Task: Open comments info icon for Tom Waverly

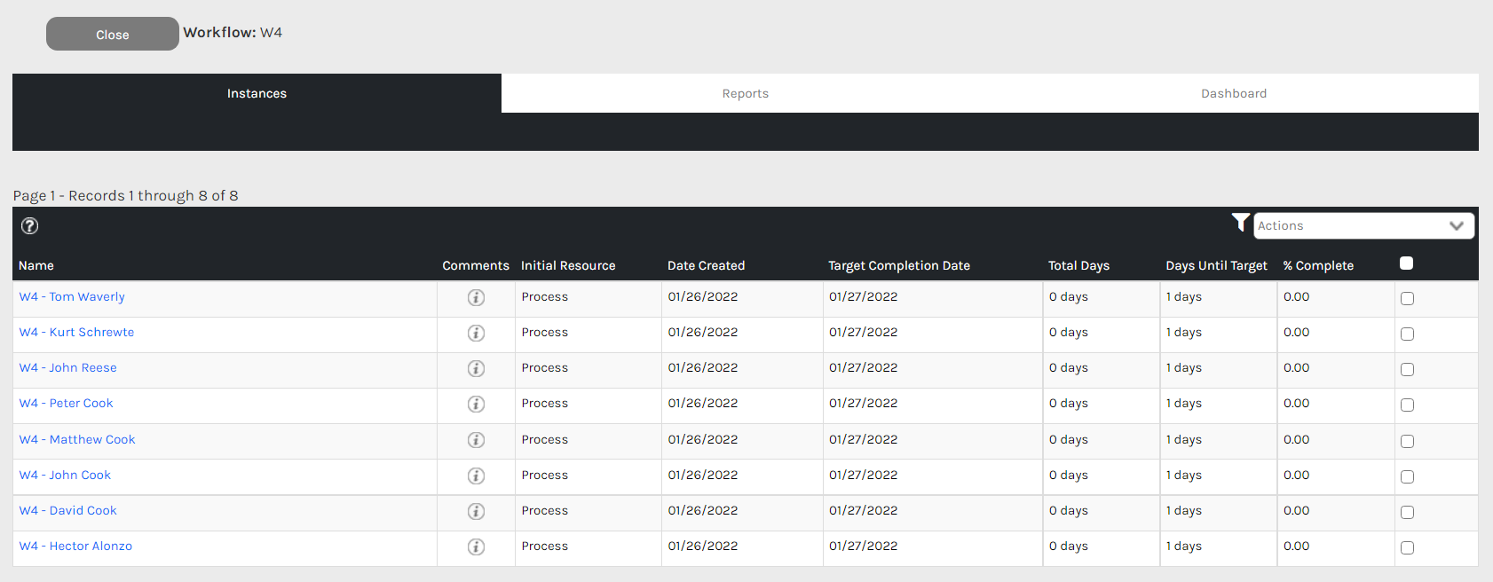Action: pos(476,297)
